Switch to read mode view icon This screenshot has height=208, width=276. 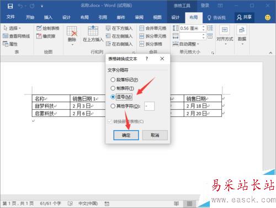[x=176, y=204]
